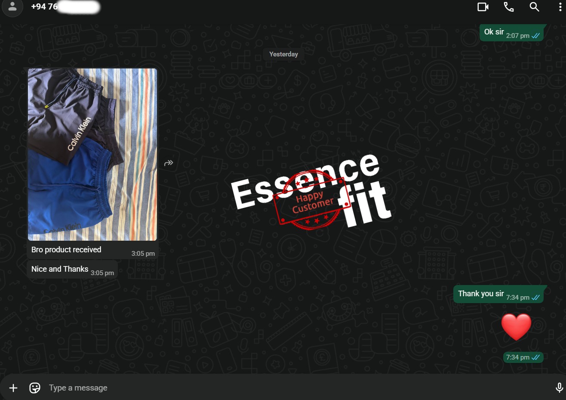Open contact info via +94 76 number
Screen dimensions: 566x400
coord(65,7)
